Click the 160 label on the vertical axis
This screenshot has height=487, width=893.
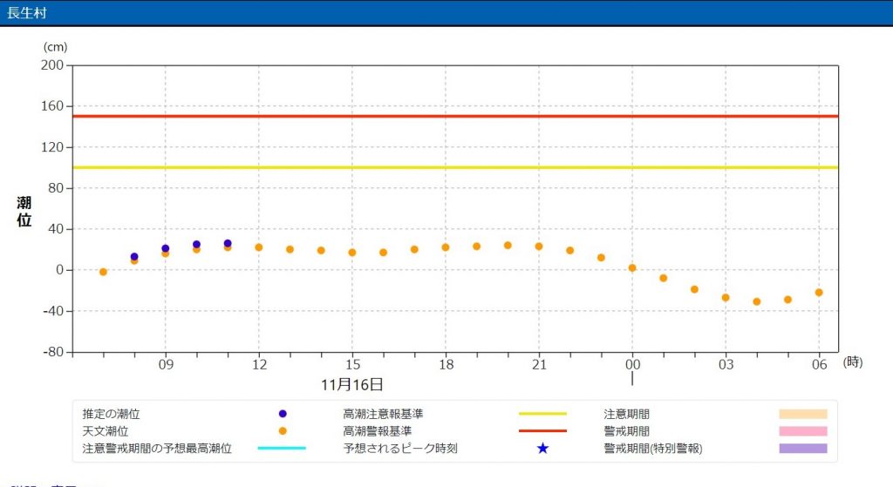(x=51, y=105)
